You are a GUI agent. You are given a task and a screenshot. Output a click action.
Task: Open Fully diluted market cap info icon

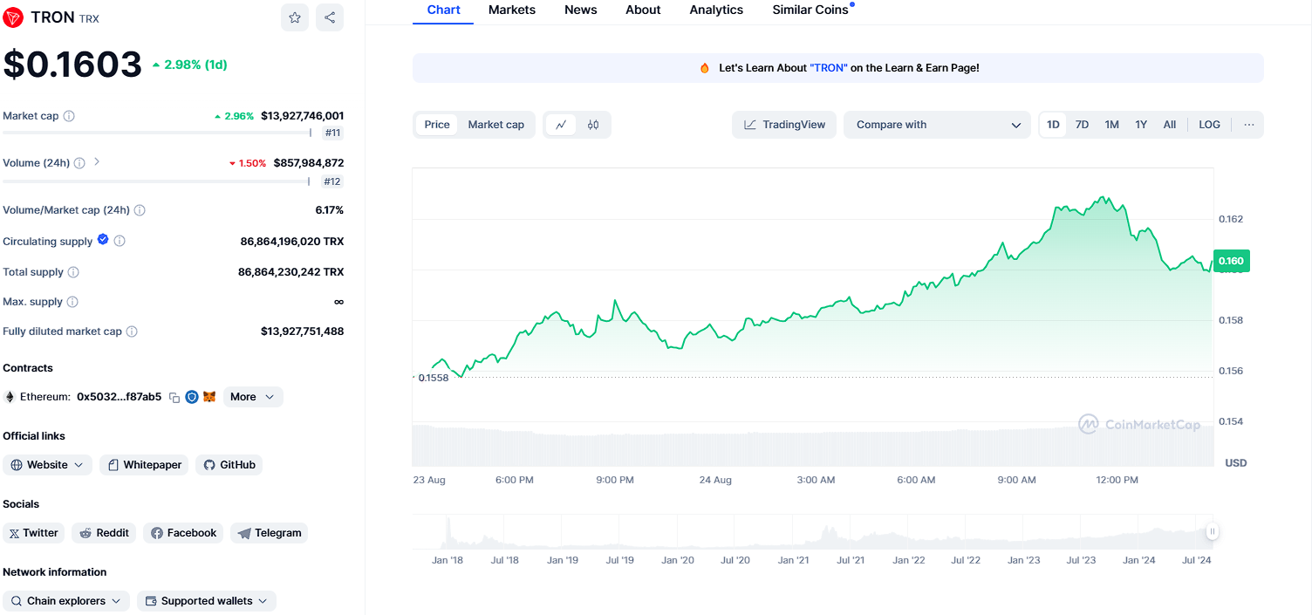(x=132, y=331)
